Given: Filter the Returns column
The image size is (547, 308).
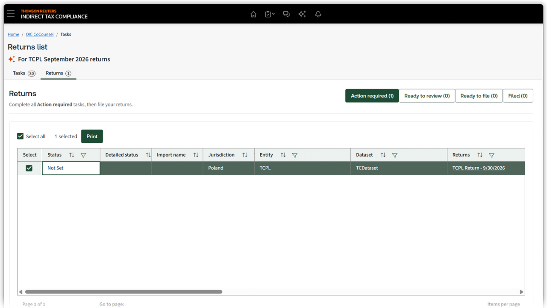Looking at the screenshot, I should pyautogui.click(x=491, y=155).
